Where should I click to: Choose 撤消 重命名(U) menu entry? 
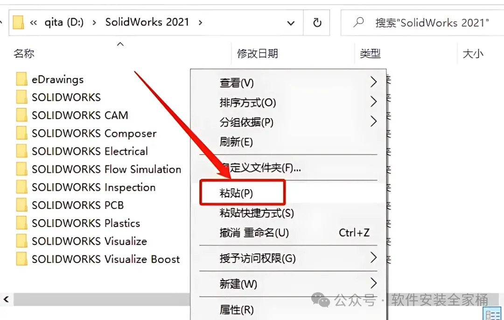288,232
